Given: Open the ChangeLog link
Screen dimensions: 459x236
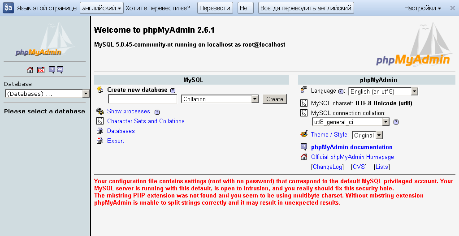Looking at the screenshot, I should point(327,167).
